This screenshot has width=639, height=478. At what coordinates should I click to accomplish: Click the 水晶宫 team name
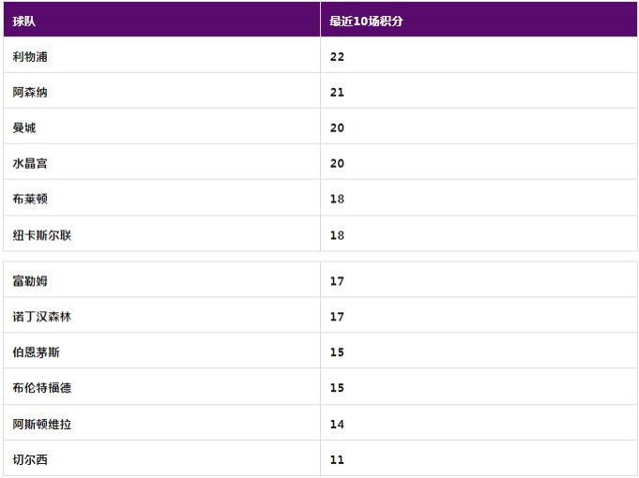[30, 163]
